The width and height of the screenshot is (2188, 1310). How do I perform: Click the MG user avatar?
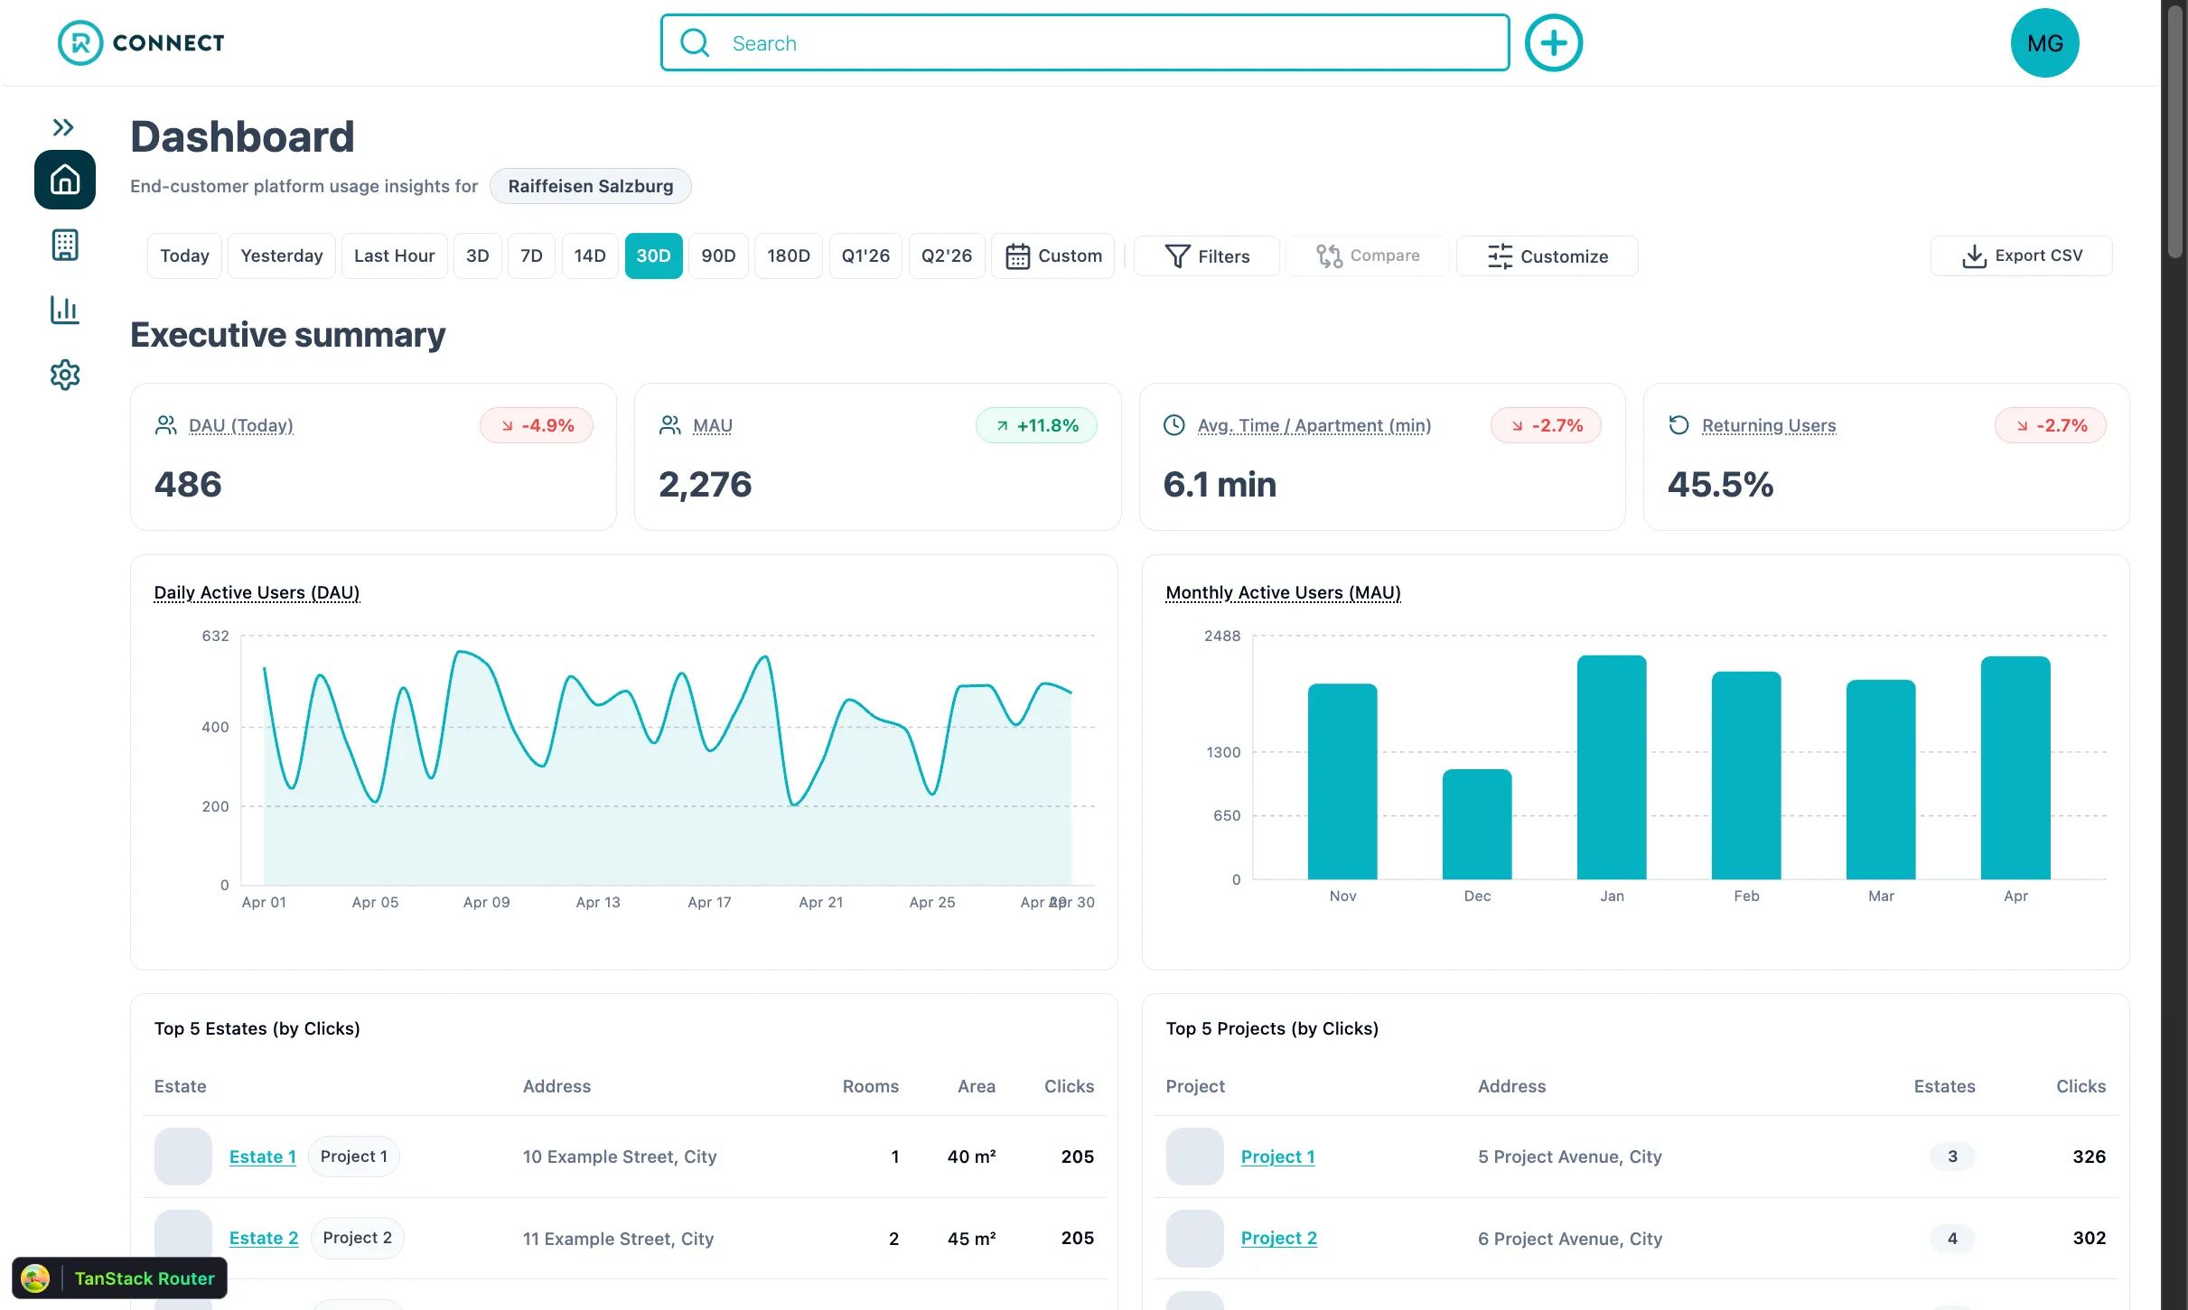click(x=2044, y=43)
